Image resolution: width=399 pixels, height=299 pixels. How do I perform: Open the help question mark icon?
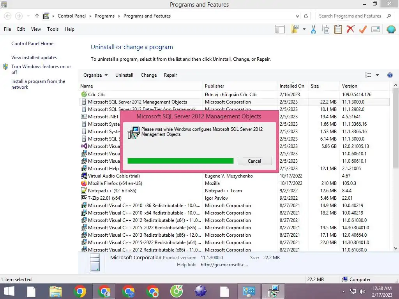pyautogui.click(x=390, y=75)
